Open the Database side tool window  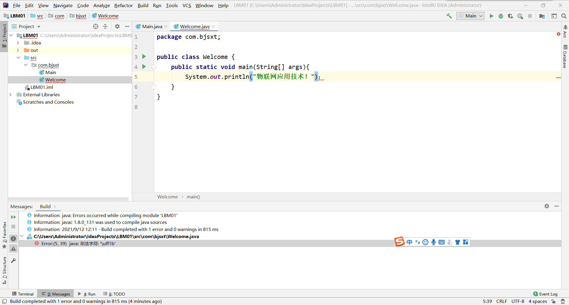(565, 57)
